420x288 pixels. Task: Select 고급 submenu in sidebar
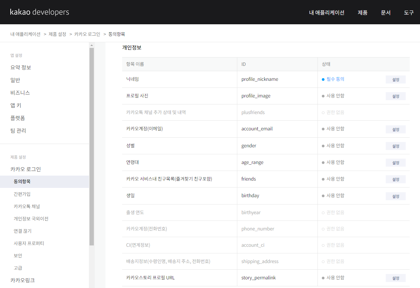18,268
